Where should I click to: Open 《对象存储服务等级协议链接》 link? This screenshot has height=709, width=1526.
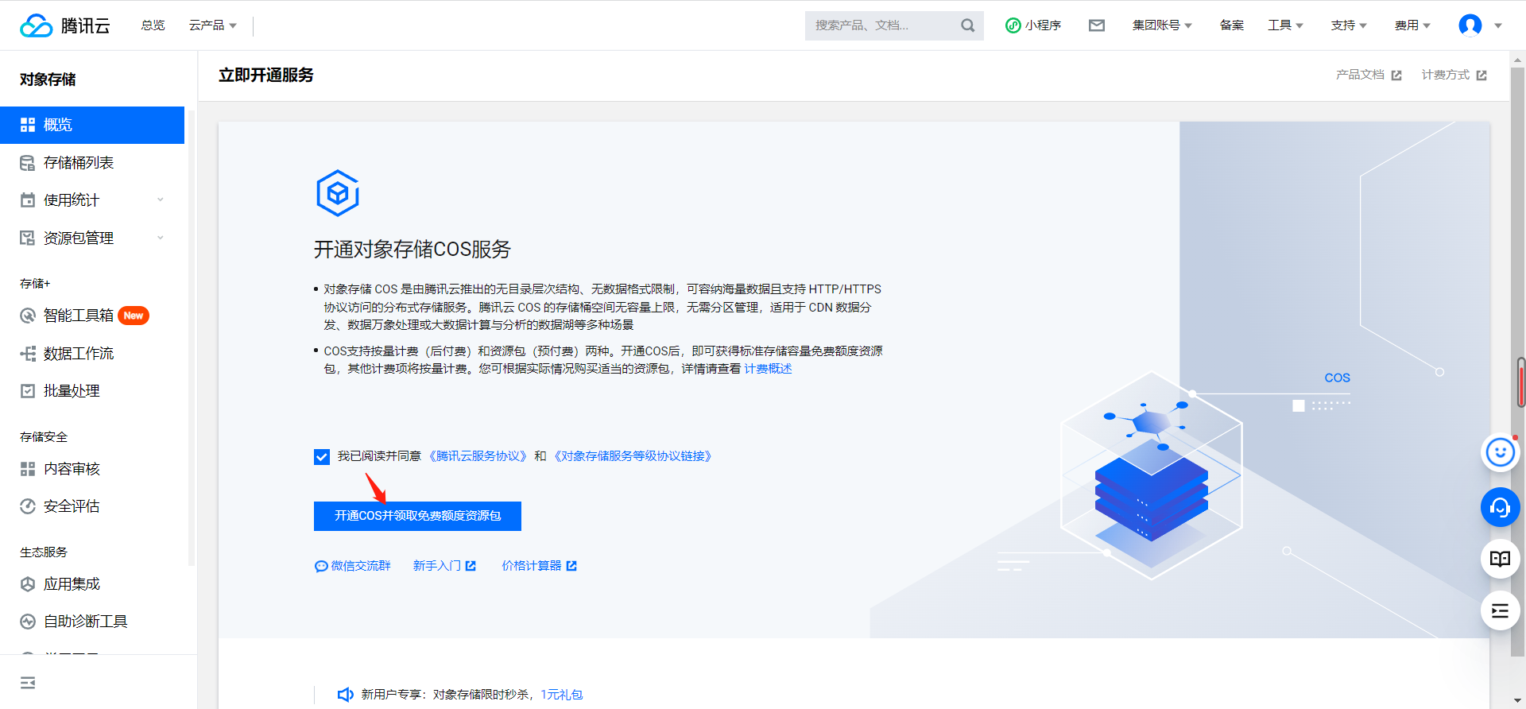(633, 456)
